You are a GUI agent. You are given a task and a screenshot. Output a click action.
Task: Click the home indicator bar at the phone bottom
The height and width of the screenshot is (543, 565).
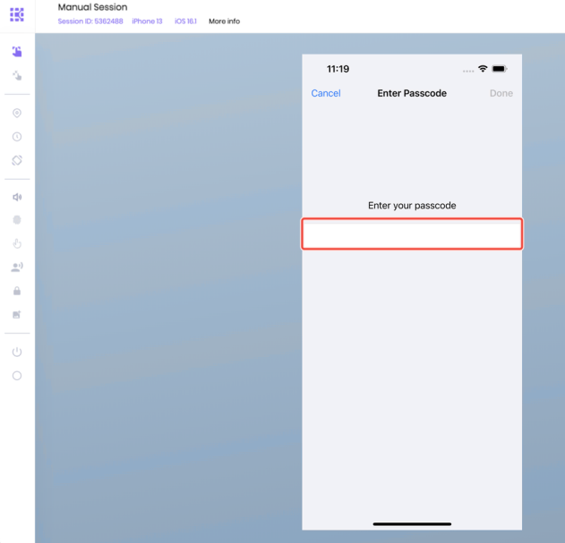(x=412, y=524)
